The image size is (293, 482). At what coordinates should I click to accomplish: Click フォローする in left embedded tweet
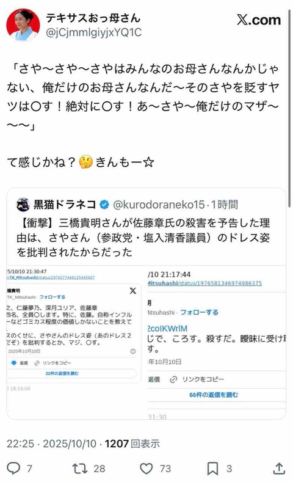[52, 297]
